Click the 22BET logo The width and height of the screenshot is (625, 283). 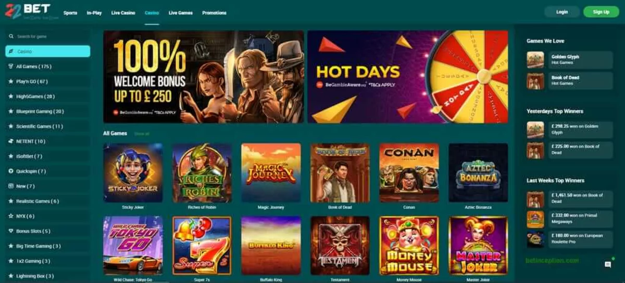(28, 11)
